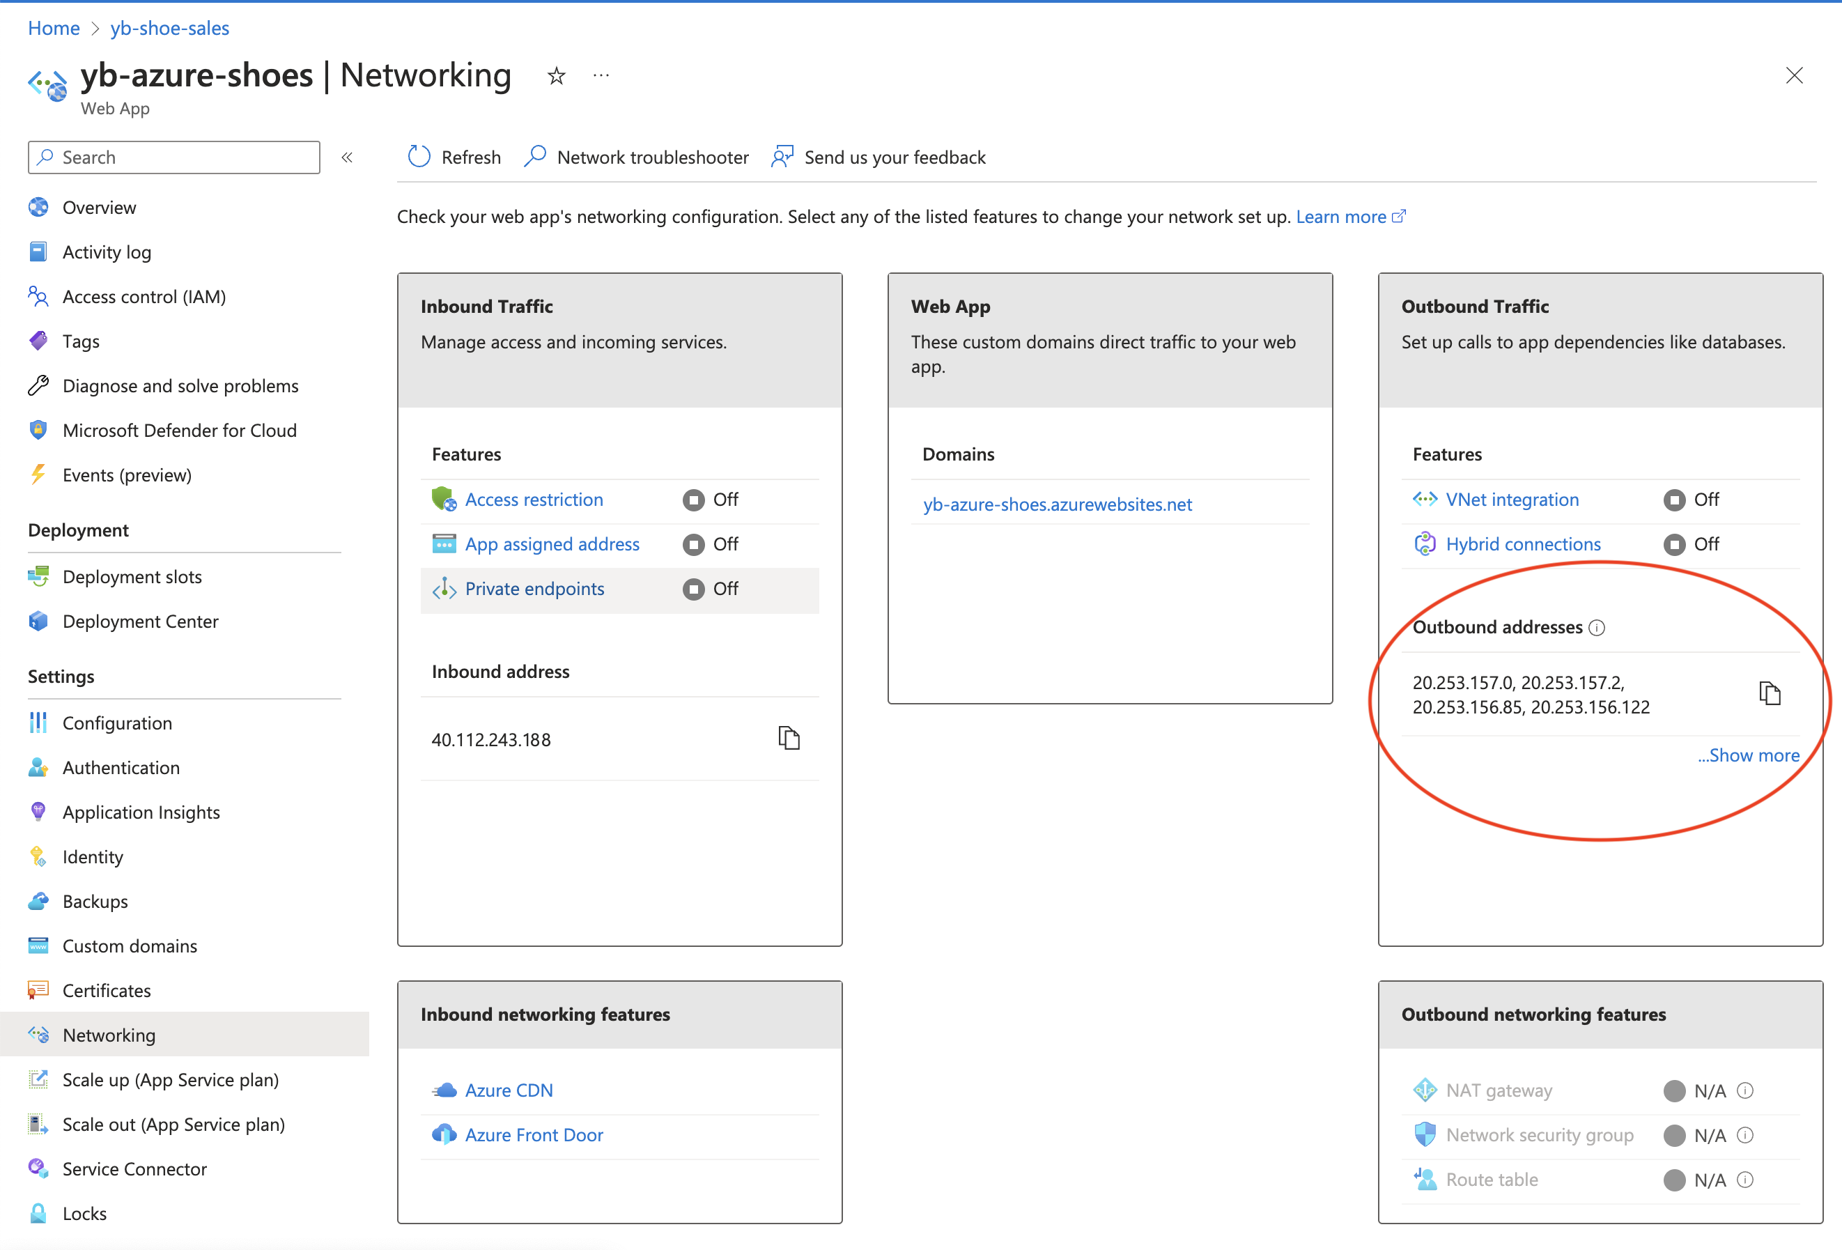The image size is (1842, 1250).
Task: Open the Learn more link
Action: (1342, 215)
